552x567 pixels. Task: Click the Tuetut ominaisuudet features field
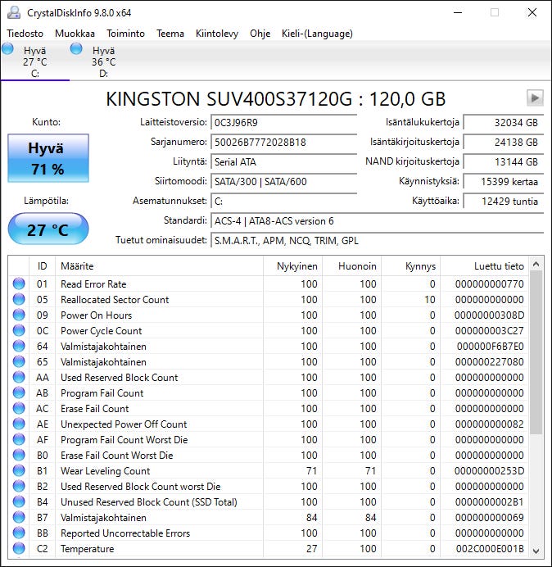[377, 240]
